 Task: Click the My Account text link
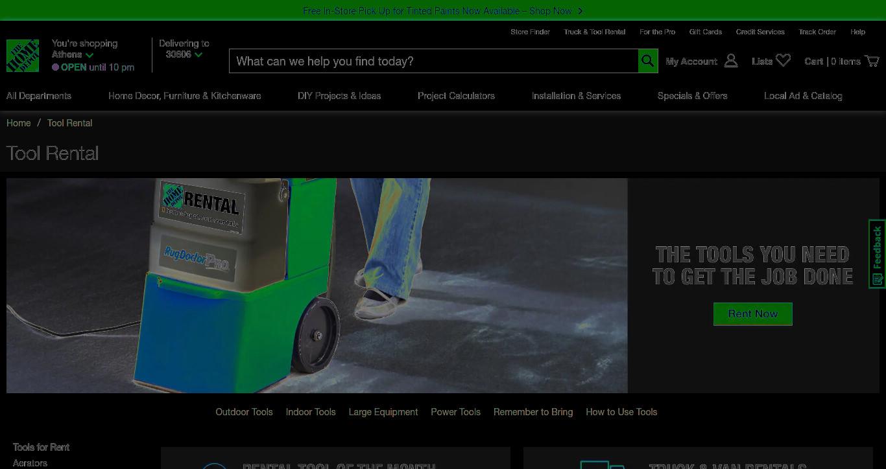[x=691, y=62]
